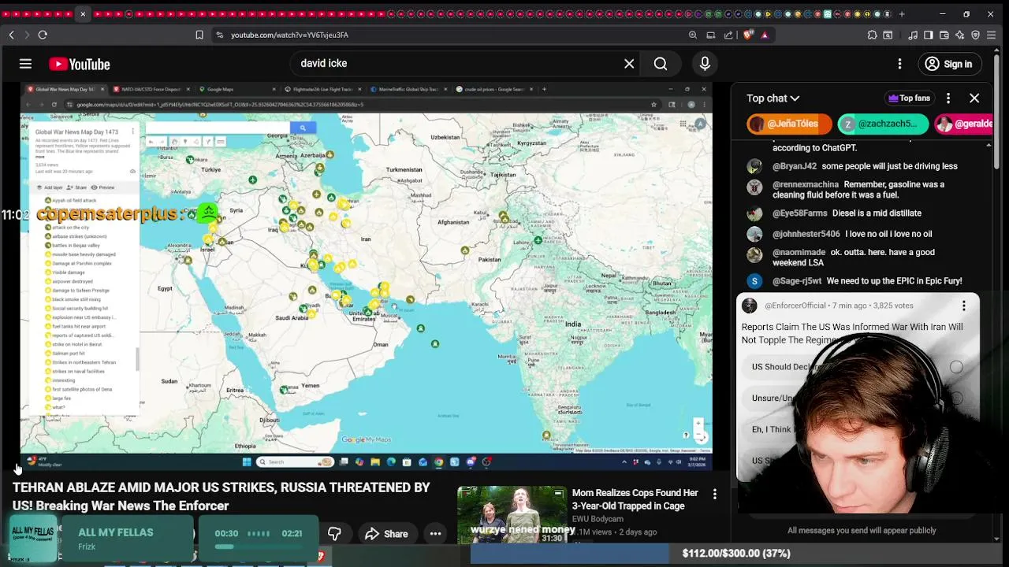Open poll options three-dot menu
Screen dimensions: 1009x567
(963, 306)
